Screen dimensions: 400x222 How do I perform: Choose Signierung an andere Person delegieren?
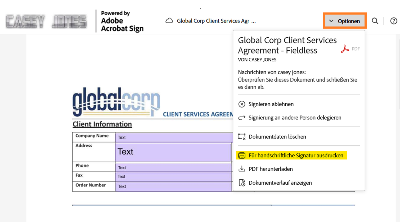tap(295, 118)
